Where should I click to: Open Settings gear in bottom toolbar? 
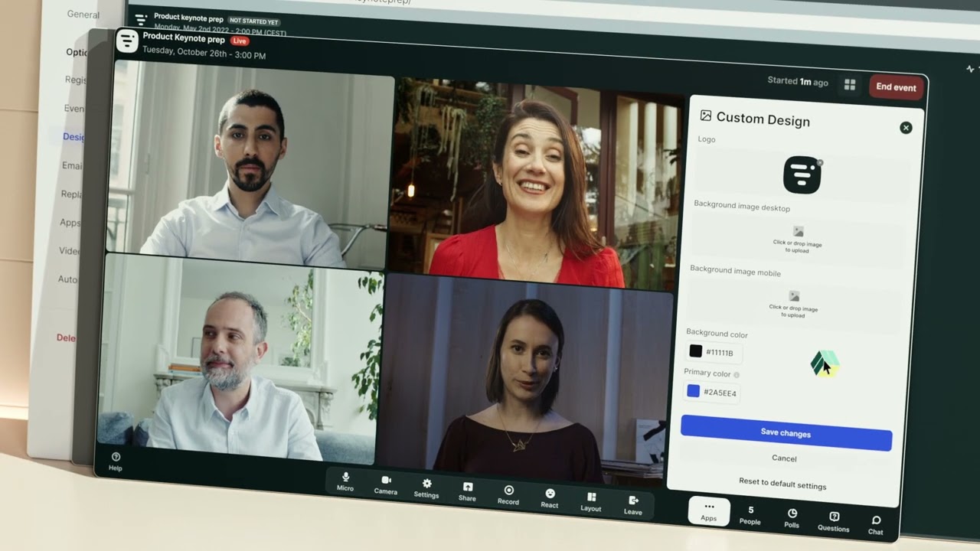click(426, 488)
